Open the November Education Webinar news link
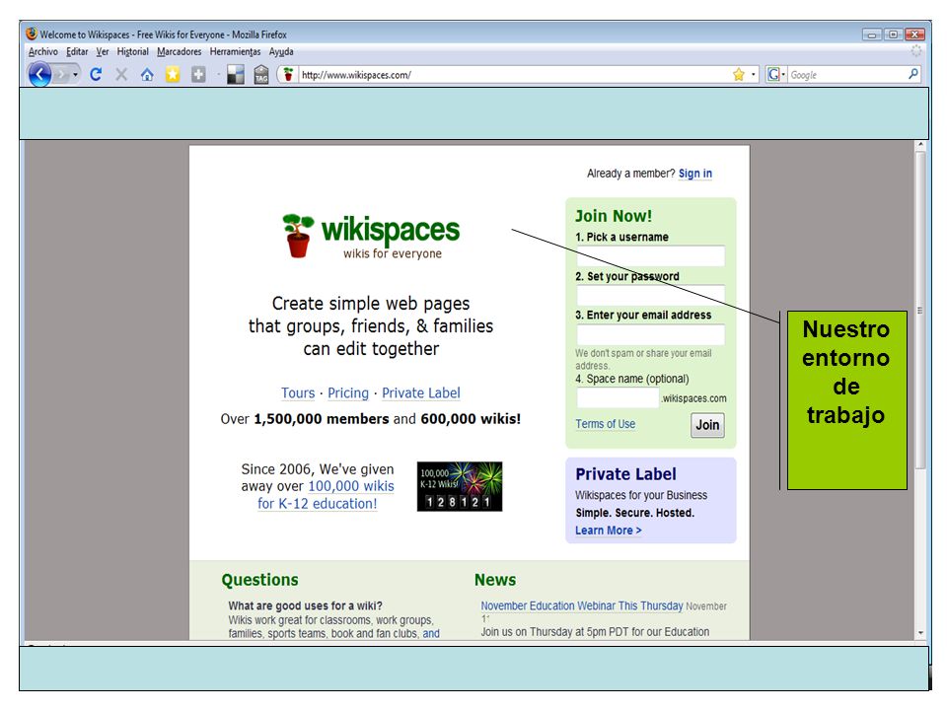Viewport: 947px width, 710px height. coord(582,605)
